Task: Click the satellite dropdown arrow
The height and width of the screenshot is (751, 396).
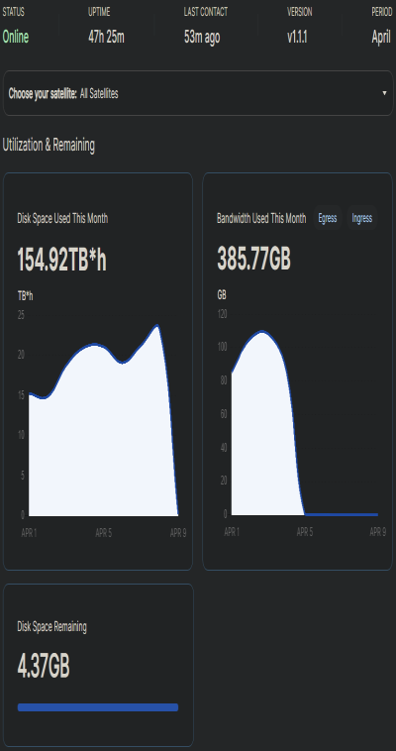Action: (x=384, y=93)
